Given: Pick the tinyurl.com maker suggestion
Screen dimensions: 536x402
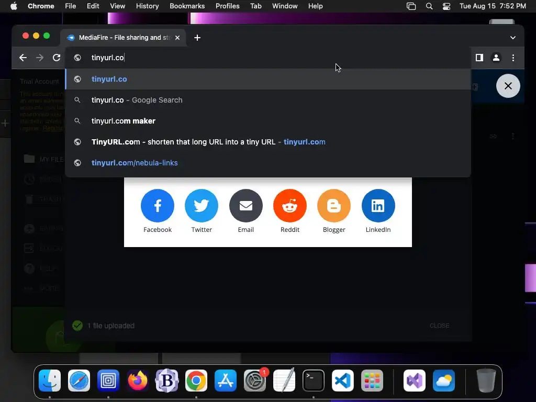Looking at the screenshot, I should click(x=268, y=121).
